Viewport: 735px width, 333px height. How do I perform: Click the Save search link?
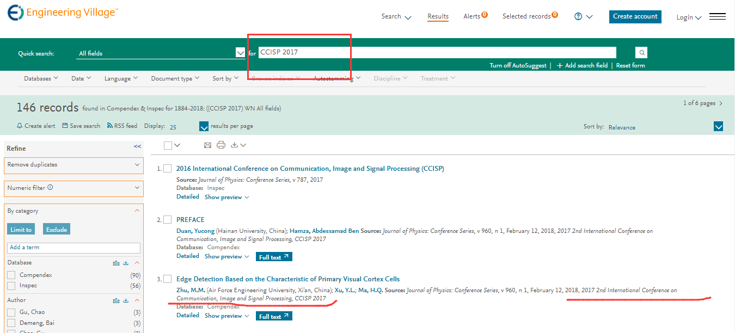click(81, 126)
